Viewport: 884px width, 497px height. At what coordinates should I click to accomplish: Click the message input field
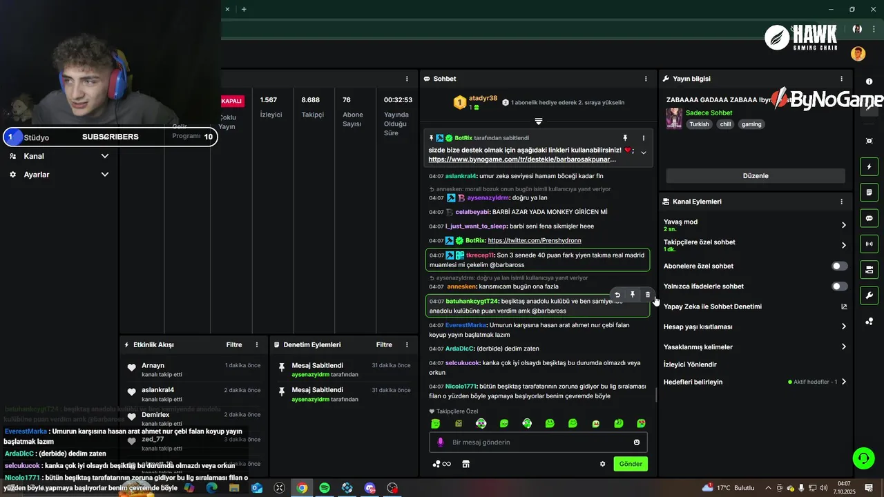539,442
